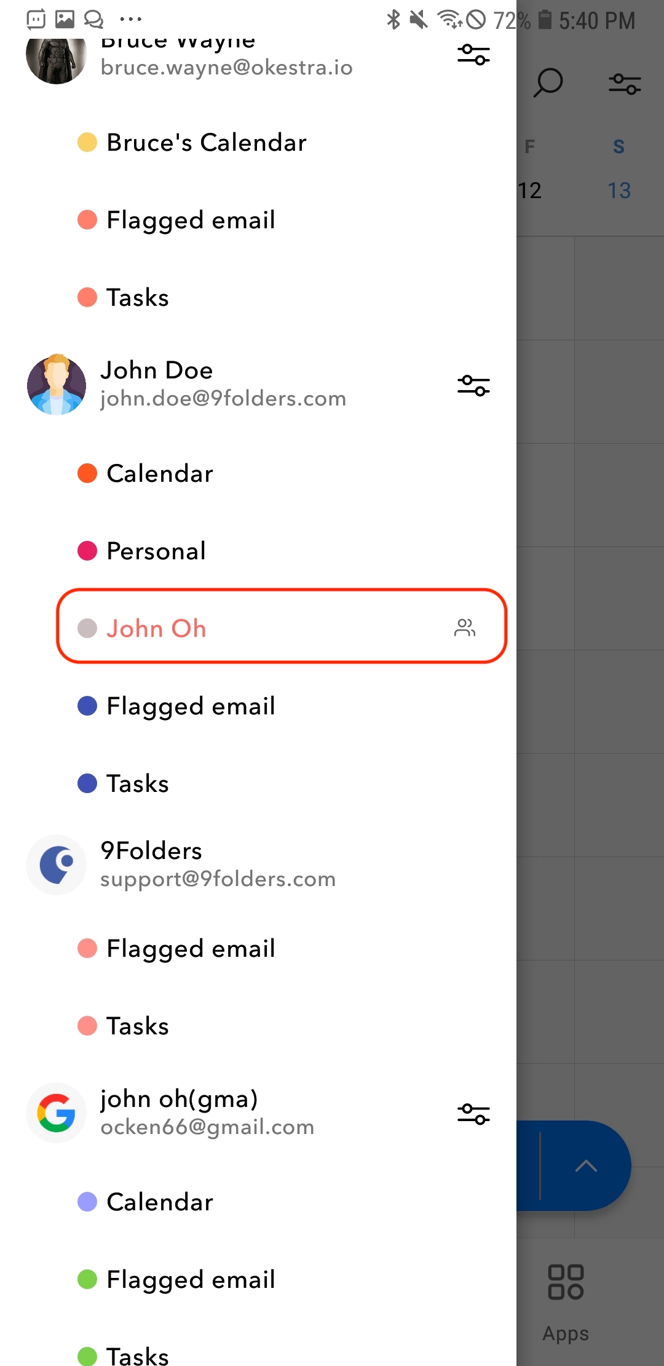Screen dimensions: 664x1366
Task: Toggle Bruce's Calendar visibility
Action: (207, 143)
